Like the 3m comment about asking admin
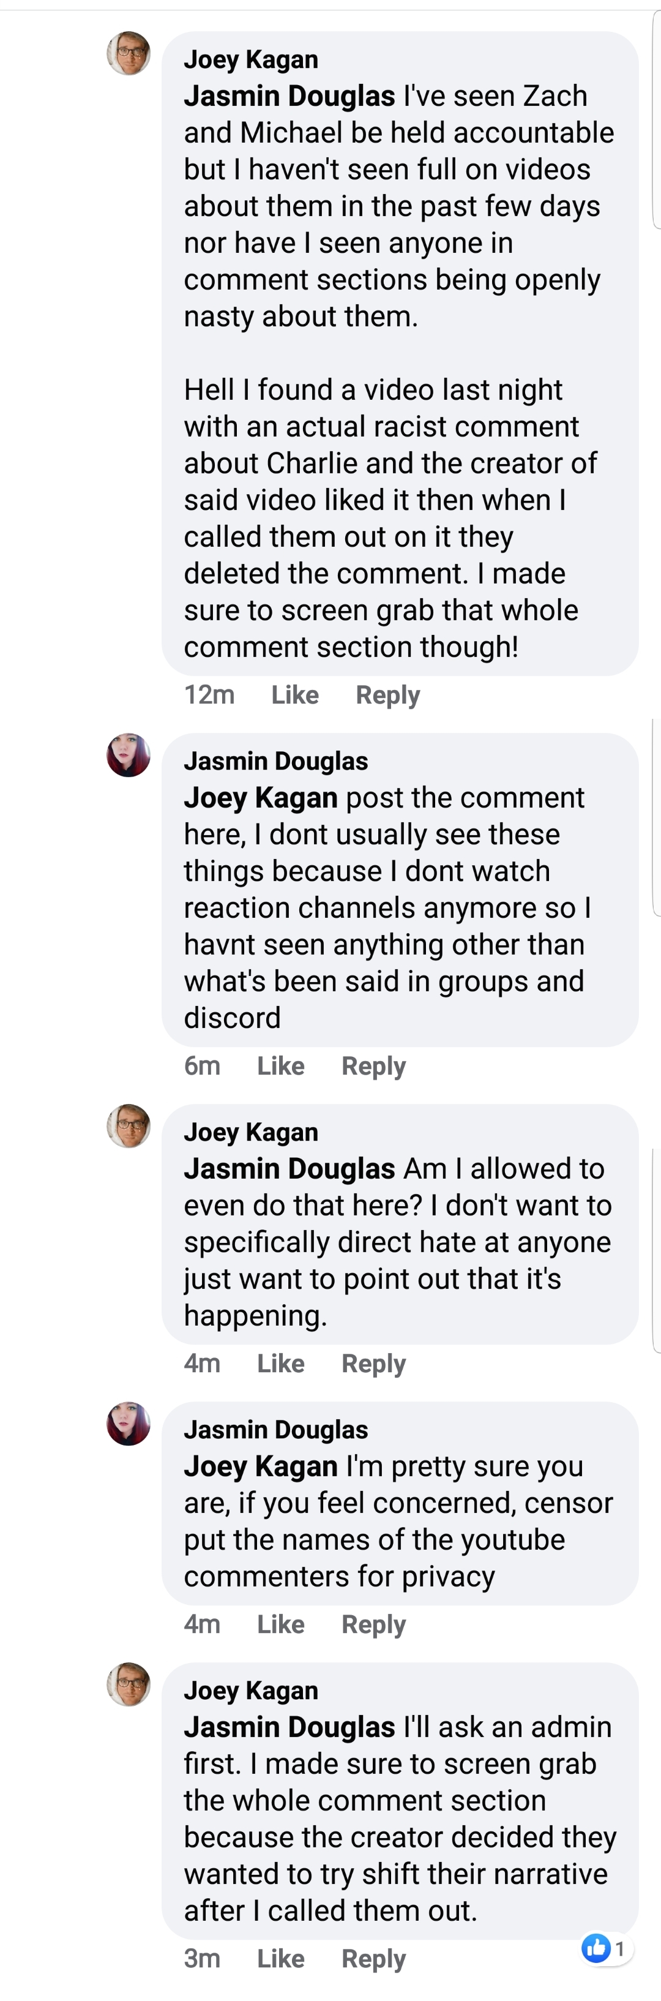 click(281, 1959)
